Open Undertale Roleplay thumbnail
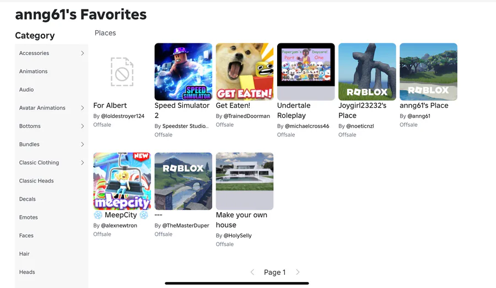The height and width of the screenshot is (288, 496). [x=306, y=72]
